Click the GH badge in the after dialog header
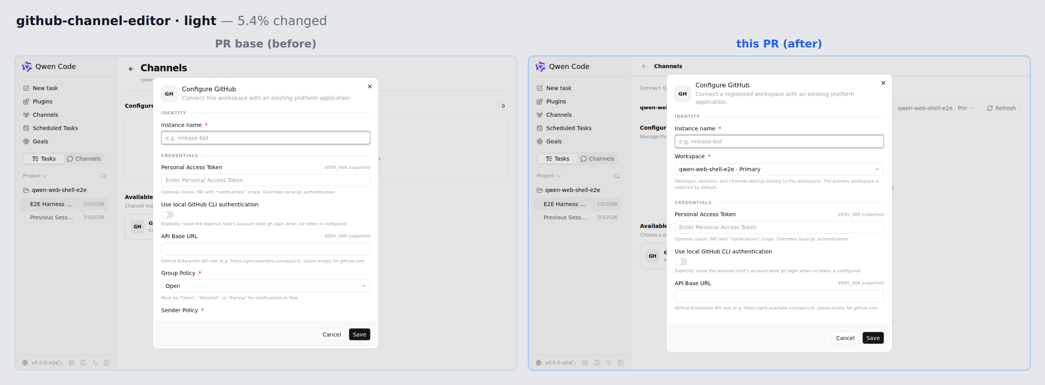Viewport: 1045px width, 385px height. point(683,94)
